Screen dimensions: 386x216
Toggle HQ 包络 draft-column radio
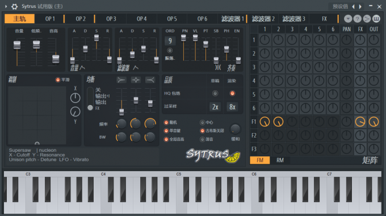tap(215, 93)
